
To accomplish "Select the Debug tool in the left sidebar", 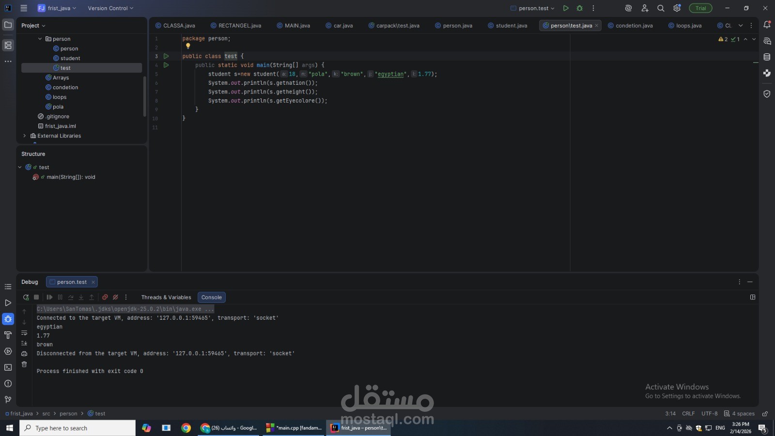I will pos(8,319).
